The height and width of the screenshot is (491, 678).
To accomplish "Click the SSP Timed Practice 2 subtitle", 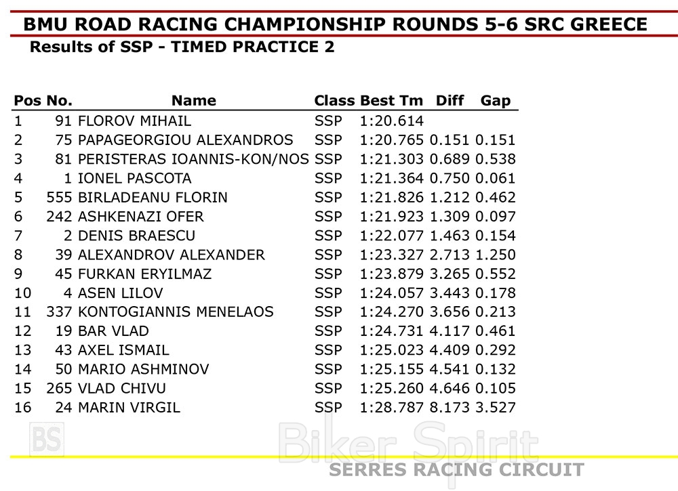I will pyautogui.click(x=182, y=47).
